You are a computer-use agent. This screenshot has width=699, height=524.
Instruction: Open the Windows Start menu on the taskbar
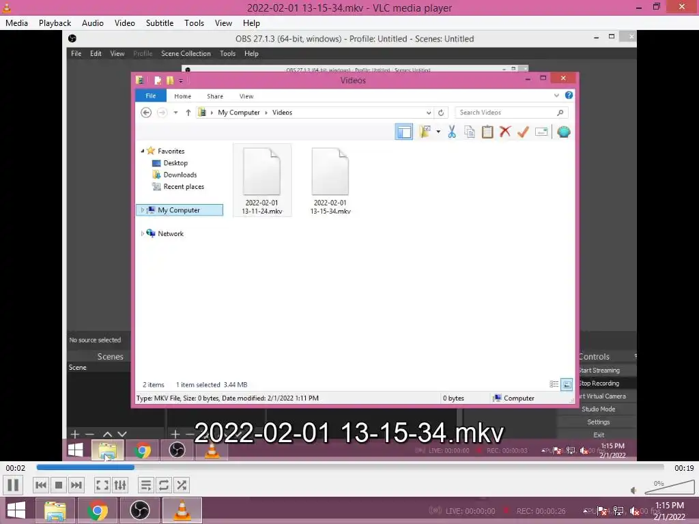(16, 510)
